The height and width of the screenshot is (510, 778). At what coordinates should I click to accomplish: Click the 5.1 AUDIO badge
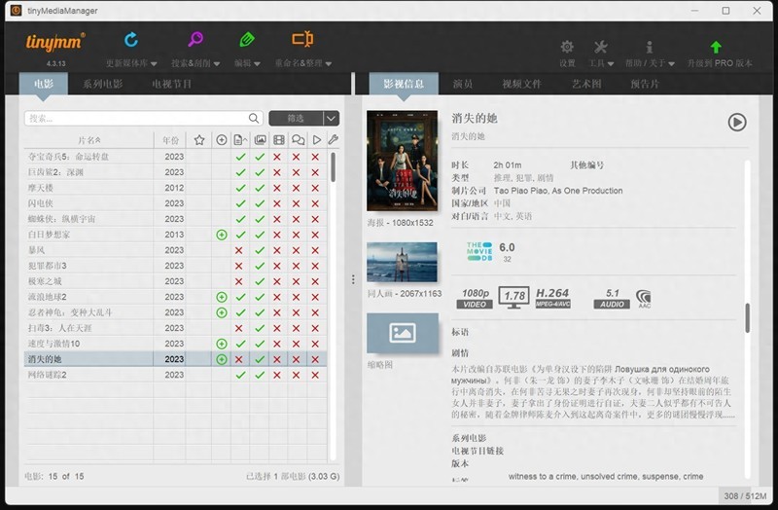612,299
